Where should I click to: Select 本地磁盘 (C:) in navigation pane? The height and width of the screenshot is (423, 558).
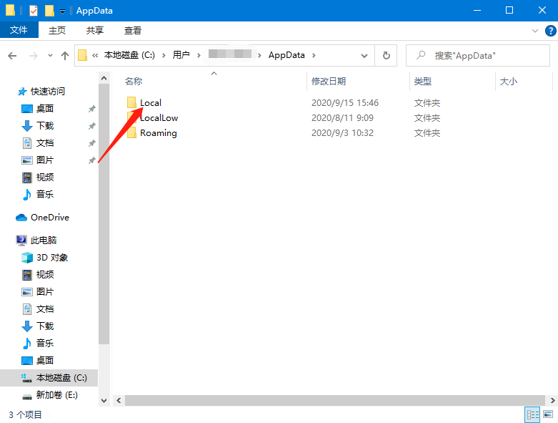tap(49, 378)
